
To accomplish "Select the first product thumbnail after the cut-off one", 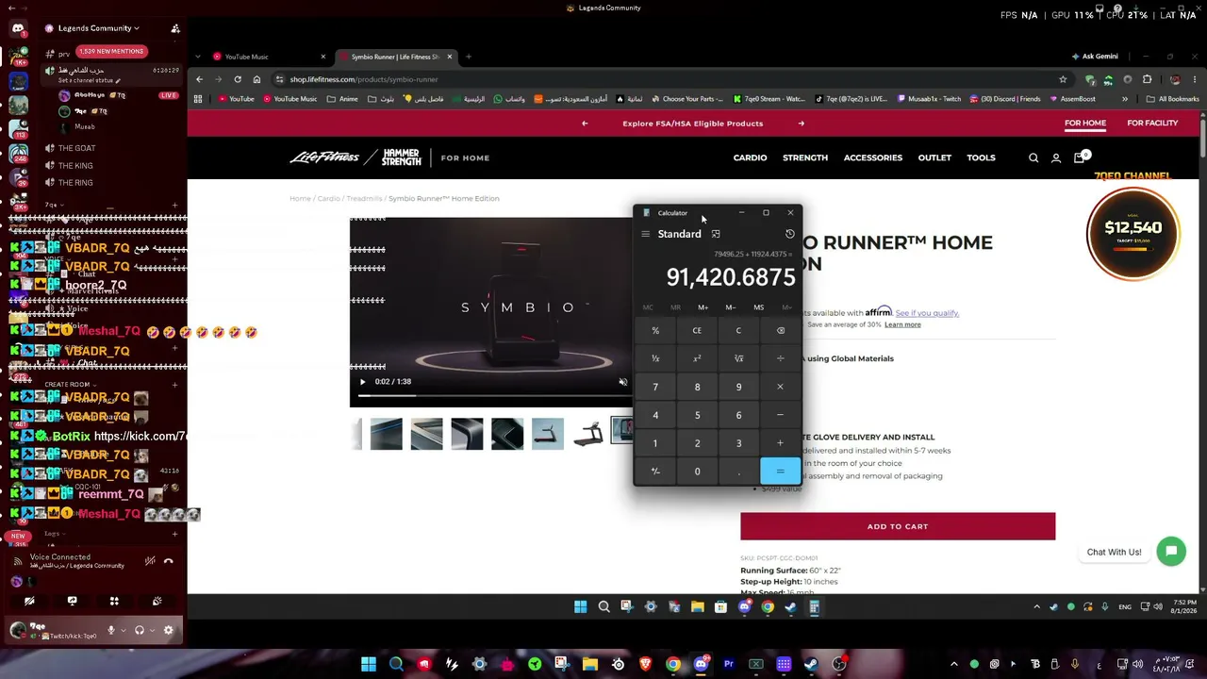I will click(386, 434).
